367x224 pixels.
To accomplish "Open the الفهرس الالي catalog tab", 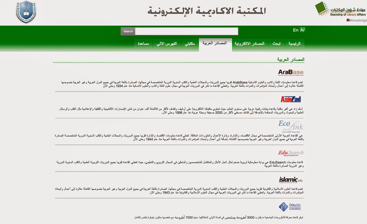I will coord(167,44).
